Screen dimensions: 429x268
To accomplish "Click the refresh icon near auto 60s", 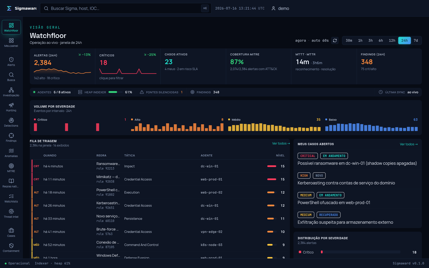I will pos(335,40).
